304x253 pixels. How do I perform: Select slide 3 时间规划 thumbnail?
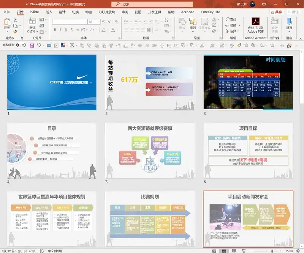pyautogui.click(x=248, y=82)
